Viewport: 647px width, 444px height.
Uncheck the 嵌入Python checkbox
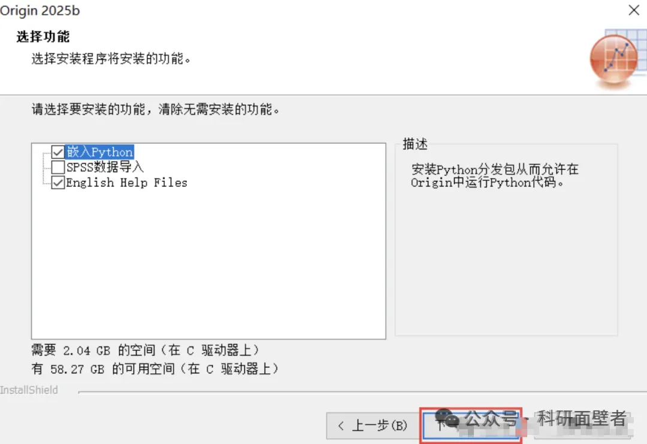coord(58,152)
